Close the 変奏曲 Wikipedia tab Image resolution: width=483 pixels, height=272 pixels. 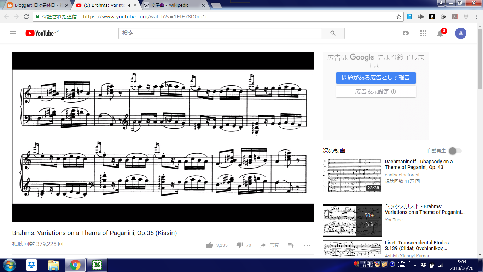coord(203,5)
